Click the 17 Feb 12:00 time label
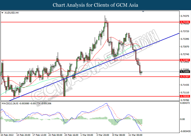The image size is (191, 136). click(40, 135)
